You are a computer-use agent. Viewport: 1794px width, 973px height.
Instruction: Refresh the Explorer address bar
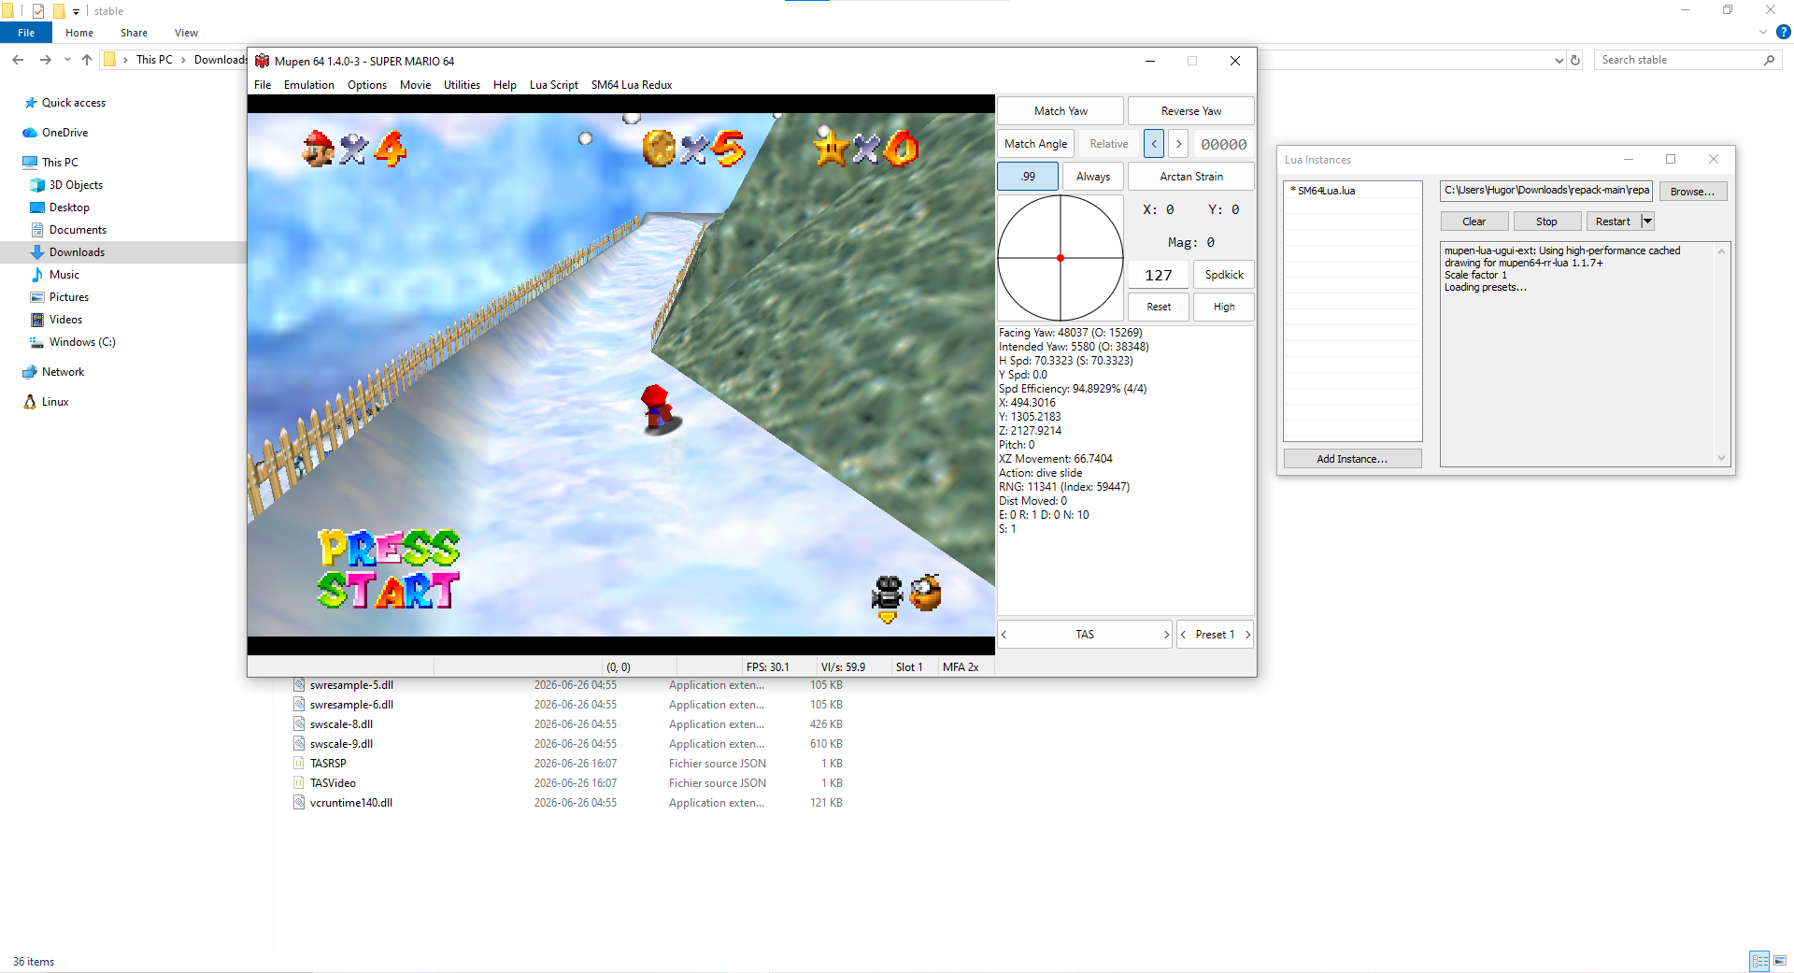[x=1575, y=60]
